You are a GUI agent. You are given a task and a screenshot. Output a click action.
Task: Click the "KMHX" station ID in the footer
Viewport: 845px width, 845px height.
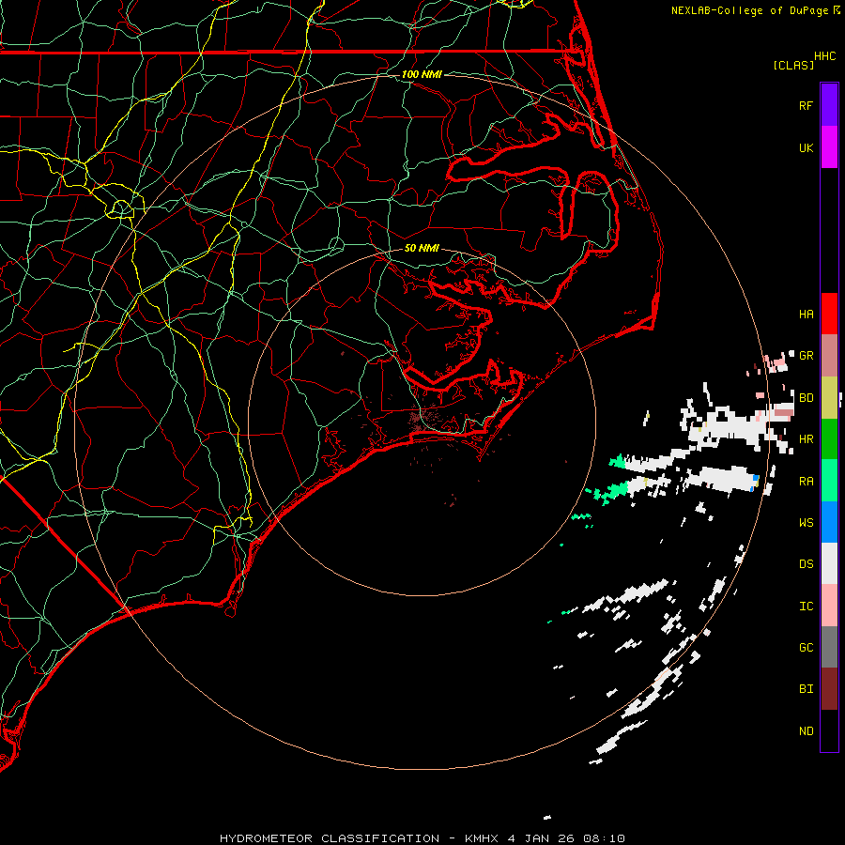click(482, 838)
